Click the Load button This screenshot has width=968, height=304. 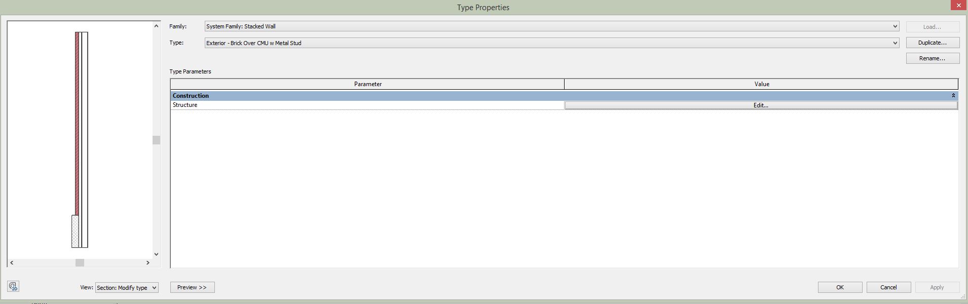tap(933, 27)
